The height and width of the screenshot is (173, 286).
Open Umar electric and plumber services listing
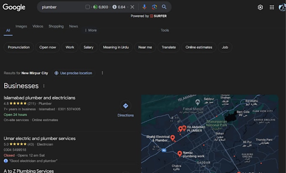tap(40, 138)
